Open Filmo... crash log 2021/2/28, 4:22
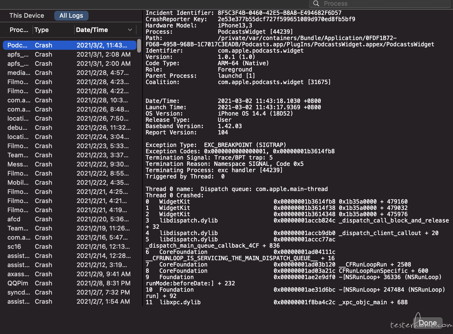 pyautogui.click(x=70, y=91)
